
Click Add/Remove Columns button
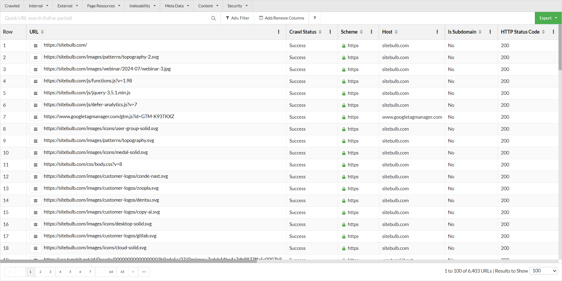(x=282, y=18)
